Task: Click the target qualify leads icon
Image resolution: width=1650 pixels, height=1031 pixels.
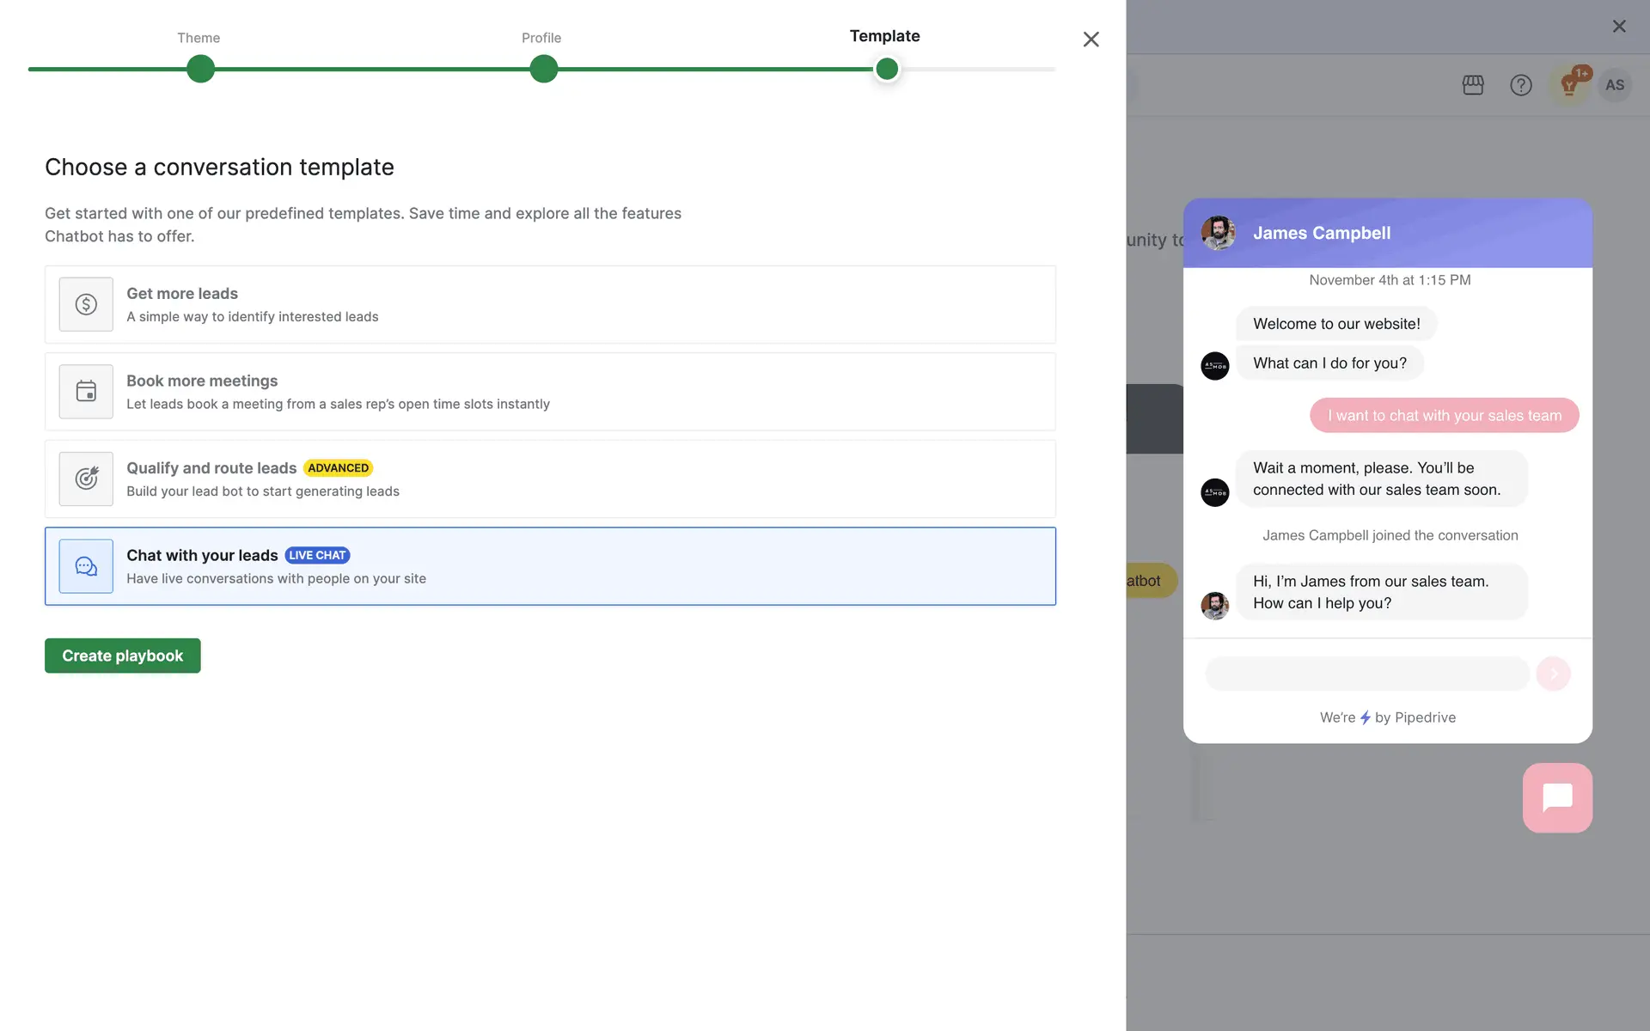Action: (x=86, y=479)
